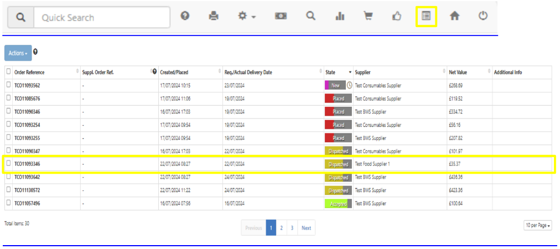Open the bar chart reports icon
The width and height of the screenshot is (560, 249).
tap(340, 17)
